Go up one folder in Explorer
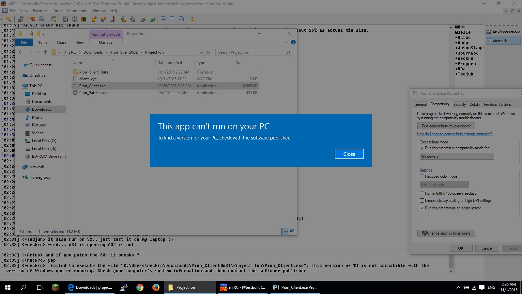Viewport: 522px width, 294px height. coord(46,52)
